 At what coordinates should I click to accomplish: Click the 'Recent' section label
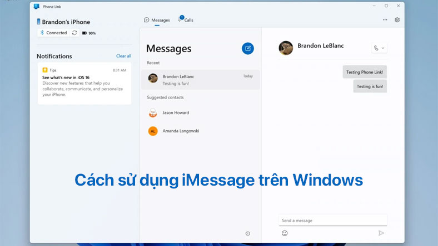tap(153, 63)
